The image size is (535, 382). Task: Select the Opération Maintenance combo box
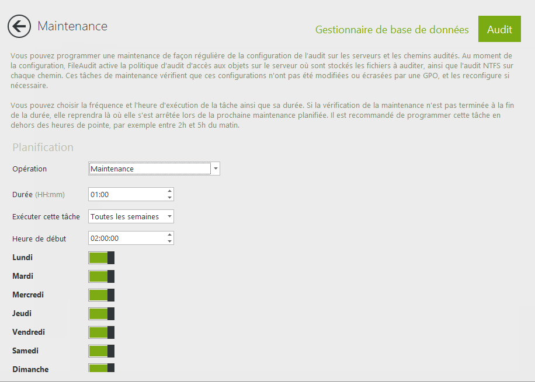150,169
